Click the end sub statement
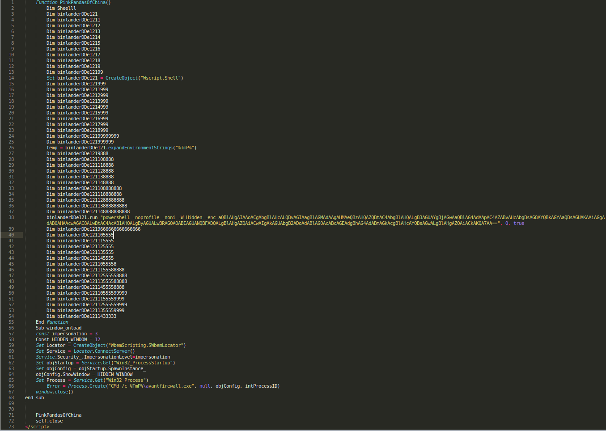Screen dimensions: 606x431 click(34, 397)
